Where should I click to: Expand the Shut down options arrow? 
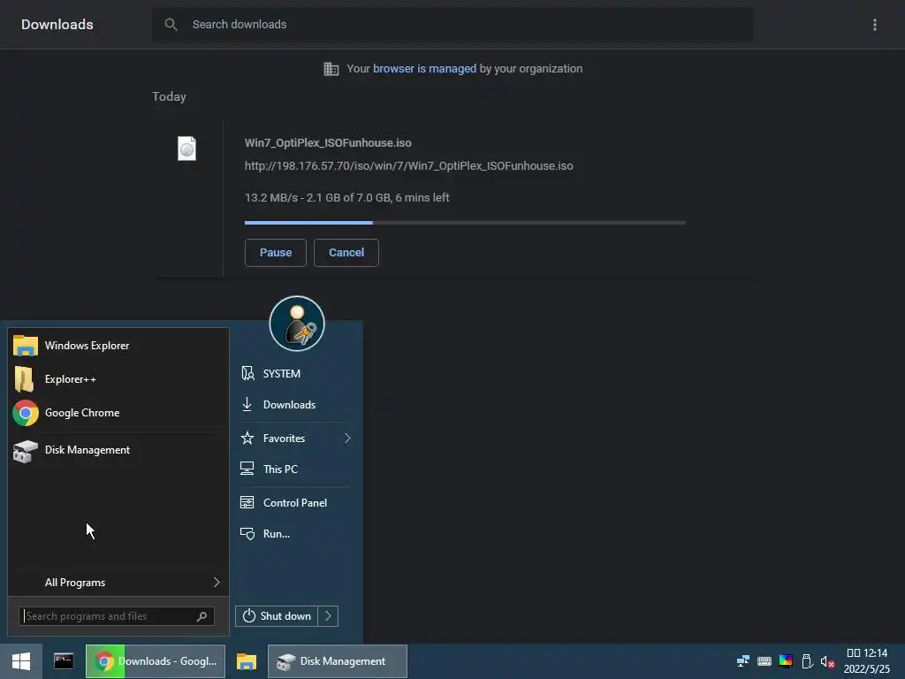click(328, 616)
